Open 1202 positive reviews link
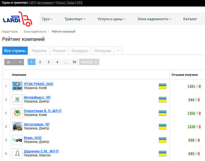The height and width of the screenshot is (161, 205). coord(191,113)
